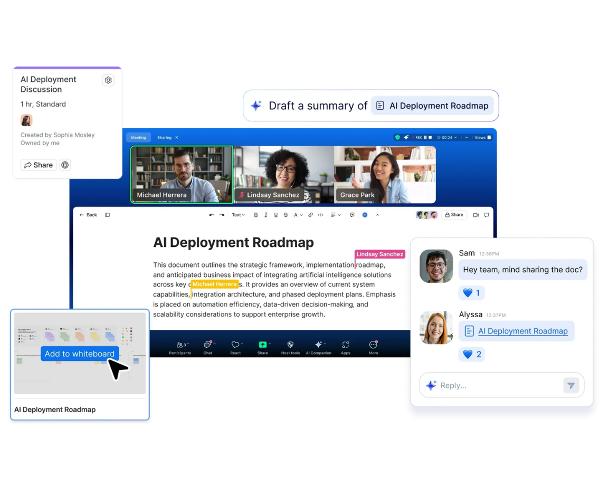The width and height of the screenshot is (608, 485).
Task: Open Apps in meeting toolbar
Action: [x=346, y=348]
